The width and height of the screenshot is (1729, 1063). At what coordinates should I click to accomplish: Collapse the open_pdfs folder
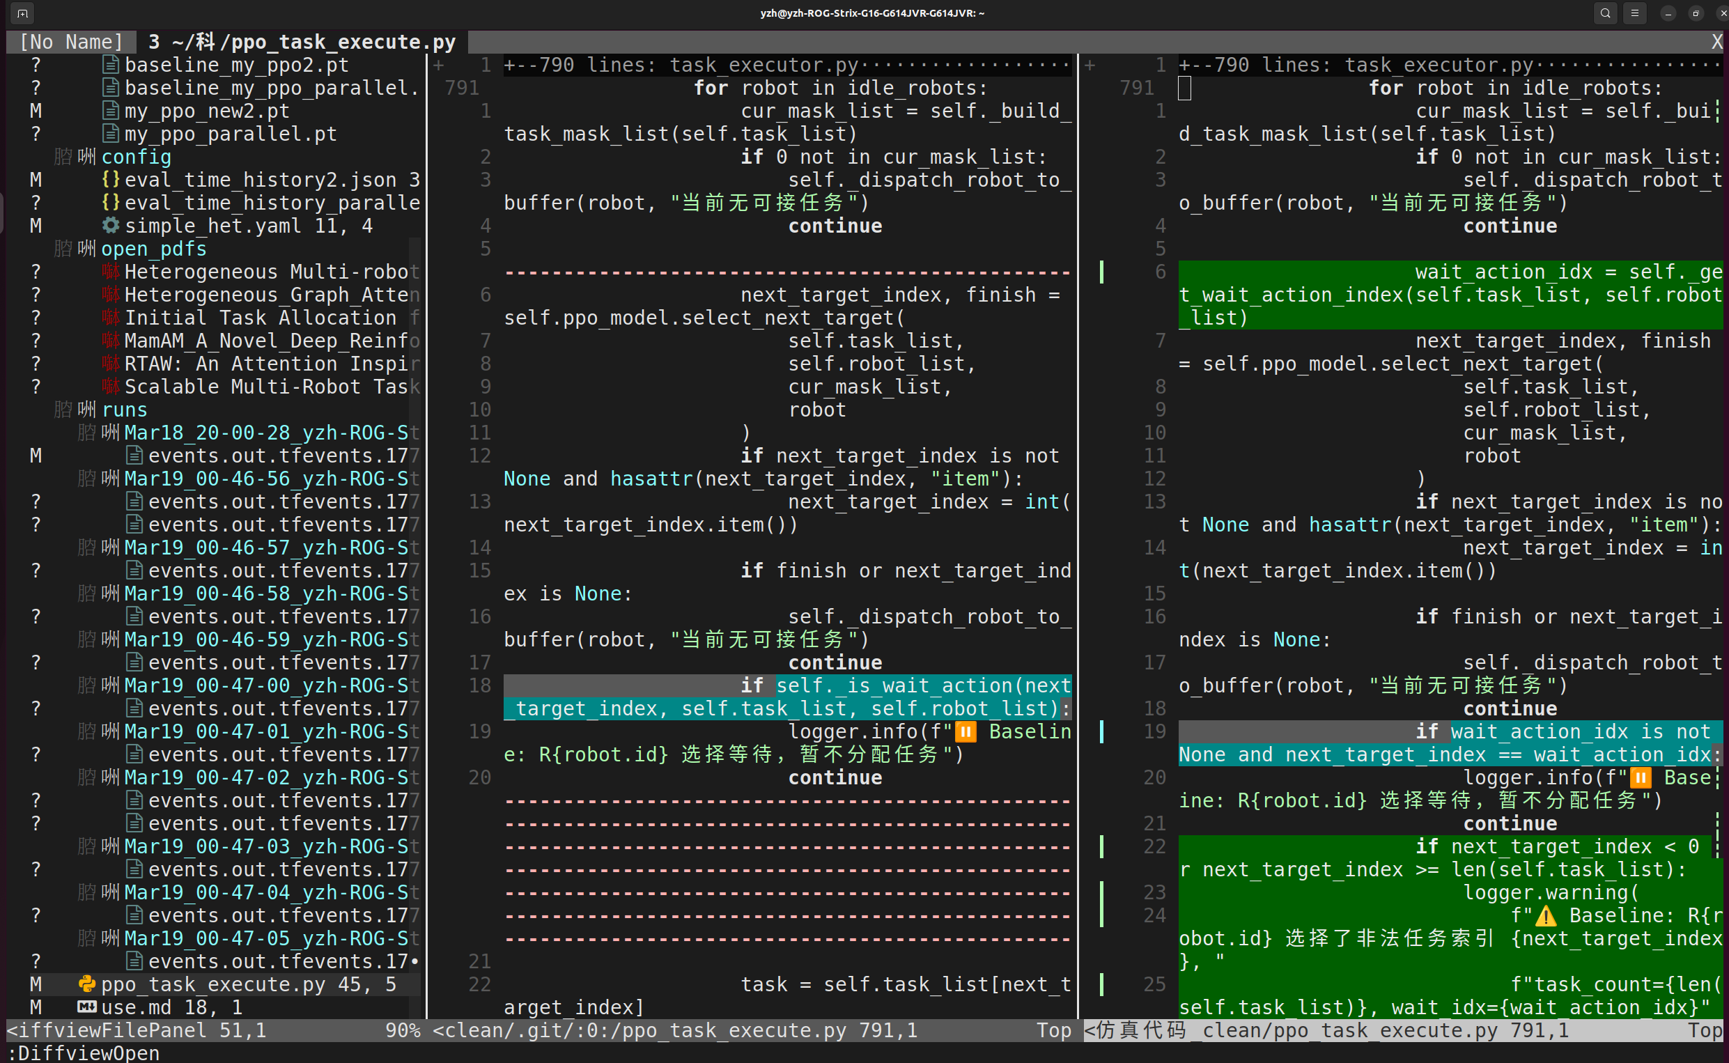153,249
